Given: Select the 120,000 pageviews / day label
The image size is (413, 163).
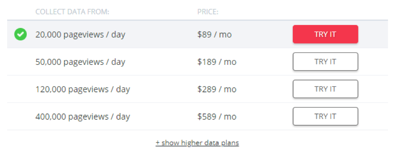Looking at the screenshot, I should 83,89.
